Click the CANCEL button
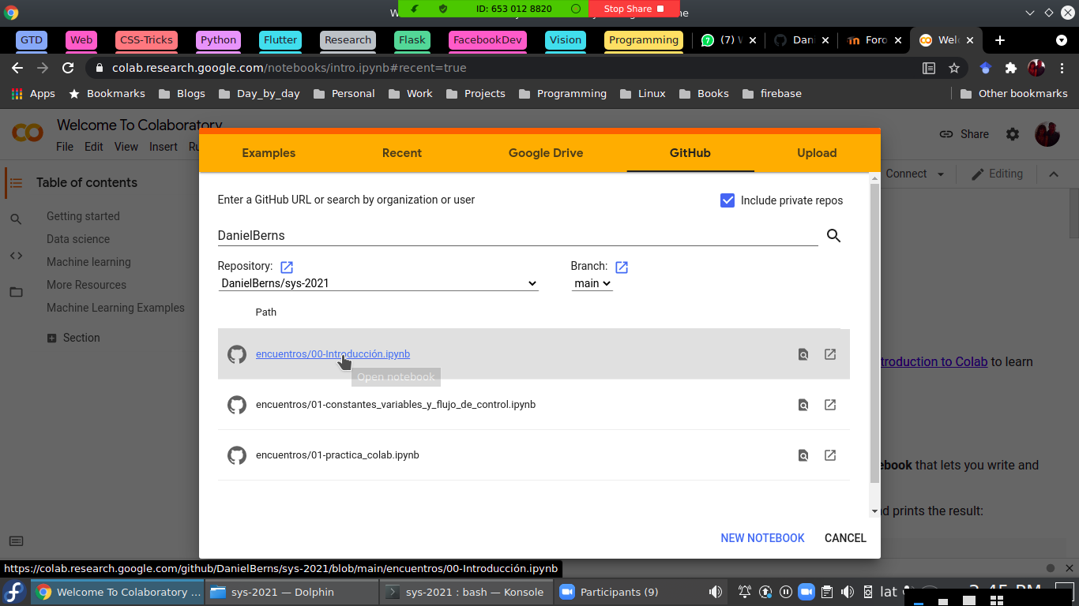1079x606 pixels. (845, 538)
